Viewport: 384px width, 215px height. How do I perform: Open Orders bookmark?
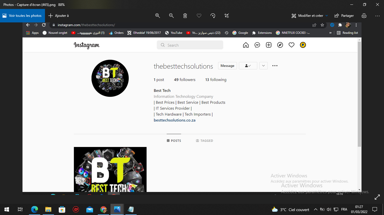point(116,33)
